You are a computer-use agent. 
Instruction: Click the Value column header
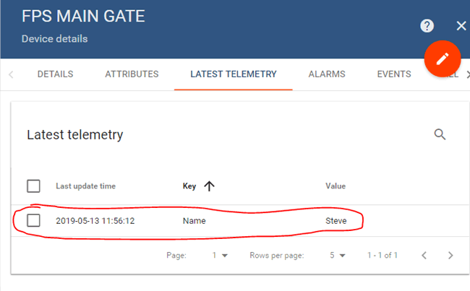tap(336, 186)
